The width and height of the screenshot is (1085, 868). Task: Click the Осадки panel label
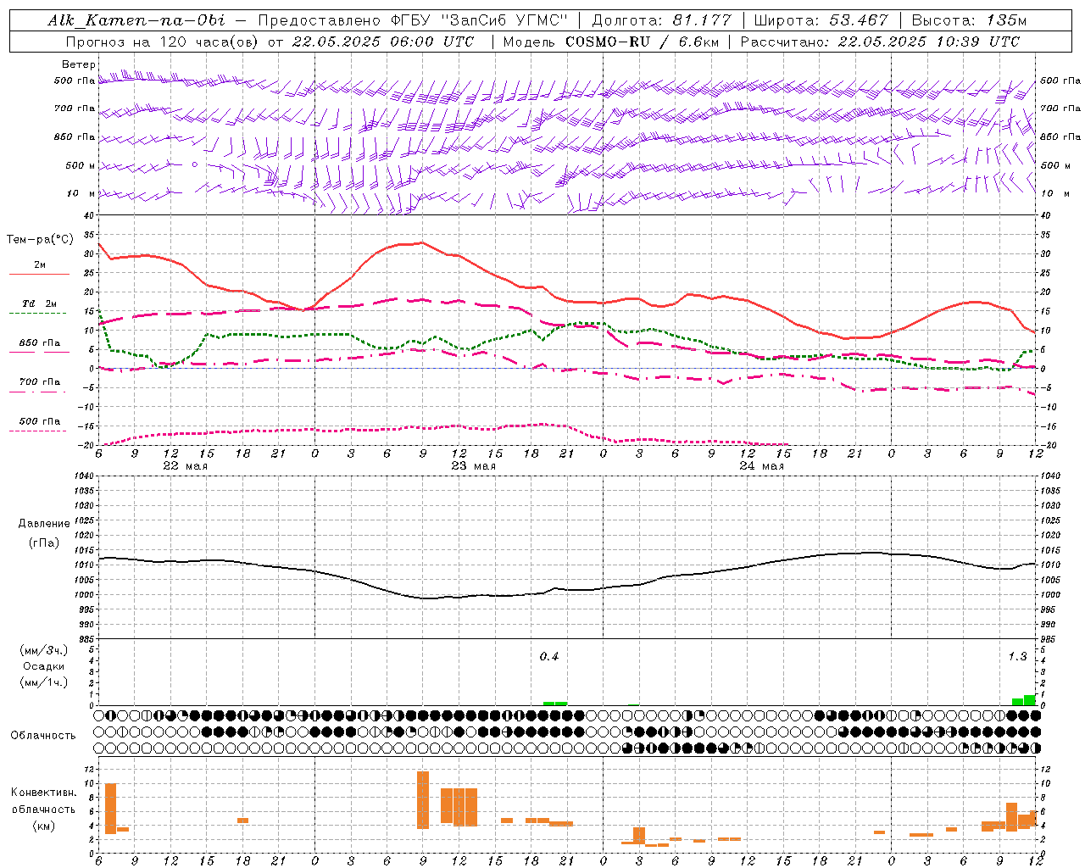(x=44, y=666)
